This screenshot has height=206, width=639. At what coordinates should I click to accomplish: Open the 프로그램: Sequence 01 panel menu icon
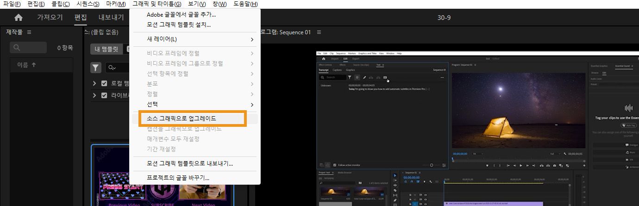click(x=319, y=32)
